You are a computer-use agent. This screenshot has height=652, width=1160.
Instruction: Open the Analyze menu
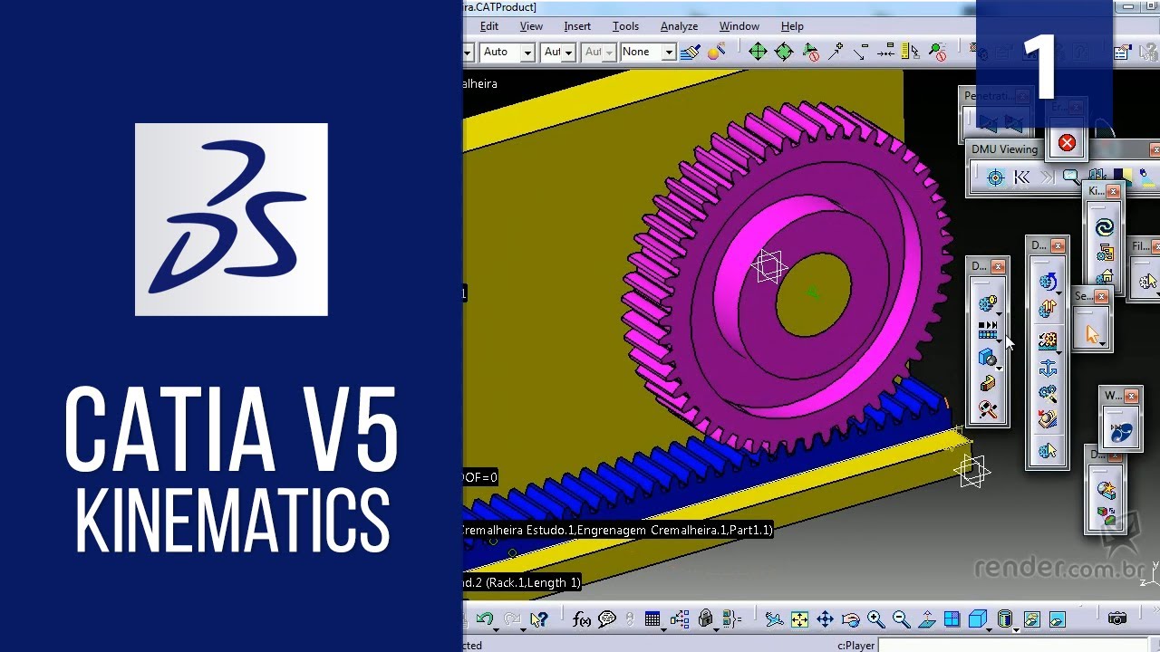(679, 26)
